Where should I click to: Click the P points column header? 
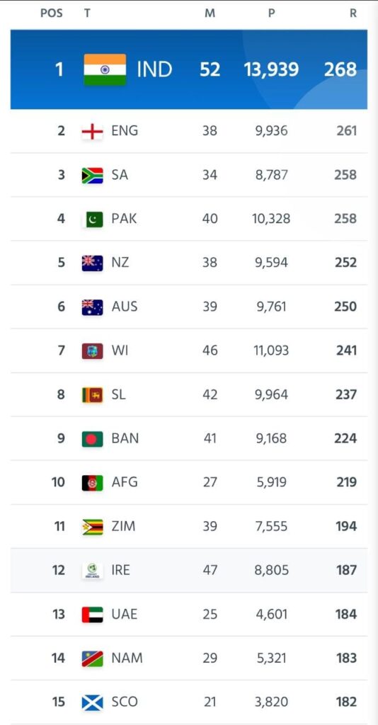point(271,13)
